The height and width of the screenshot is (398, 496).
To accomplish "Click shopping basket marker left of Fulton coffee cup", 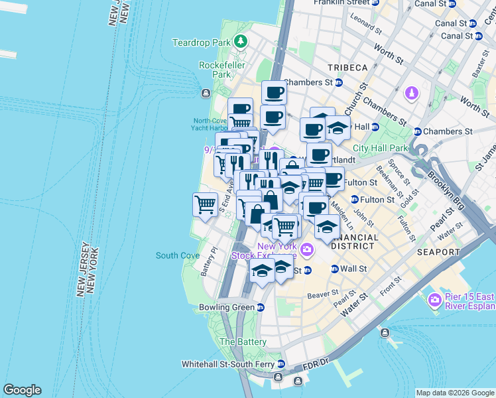I will 317,182.
